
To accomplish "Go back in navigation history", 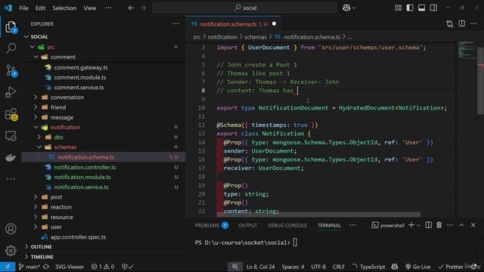I will coord(131,8).
